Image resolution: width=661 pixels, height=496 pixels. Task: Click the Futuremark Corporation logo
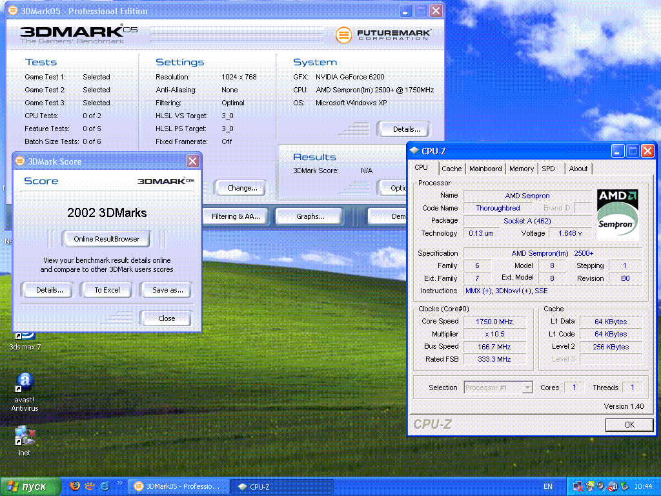point(383,35)
